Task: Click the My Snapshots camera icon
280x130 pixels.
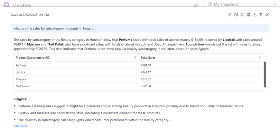Action: click(210, 4)
